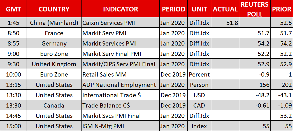Viewport: 293px width, 131px height.
Task: Select the PERIOD column header
Action: (x=174, y=9)
